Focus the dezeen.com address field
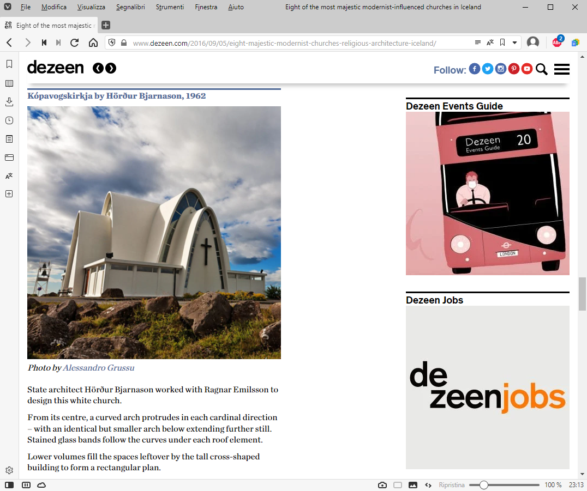Image resolution: width=587 pixels, height=491 pixels. point(285,43)
